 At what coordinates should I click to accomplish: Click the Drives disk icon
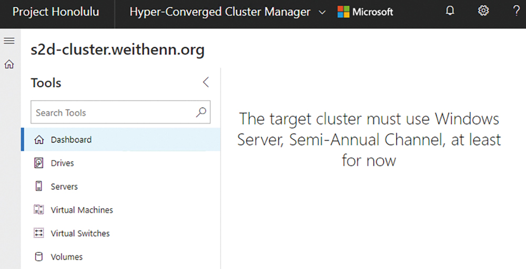click(x=39, y=163)
